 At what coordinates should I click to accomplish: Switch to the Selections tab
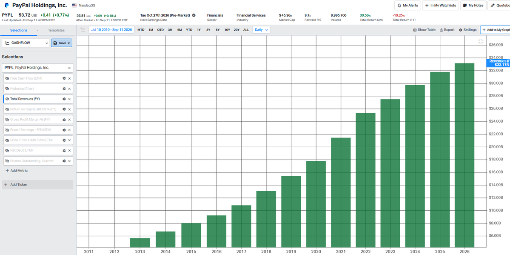[x=19, y=30]
